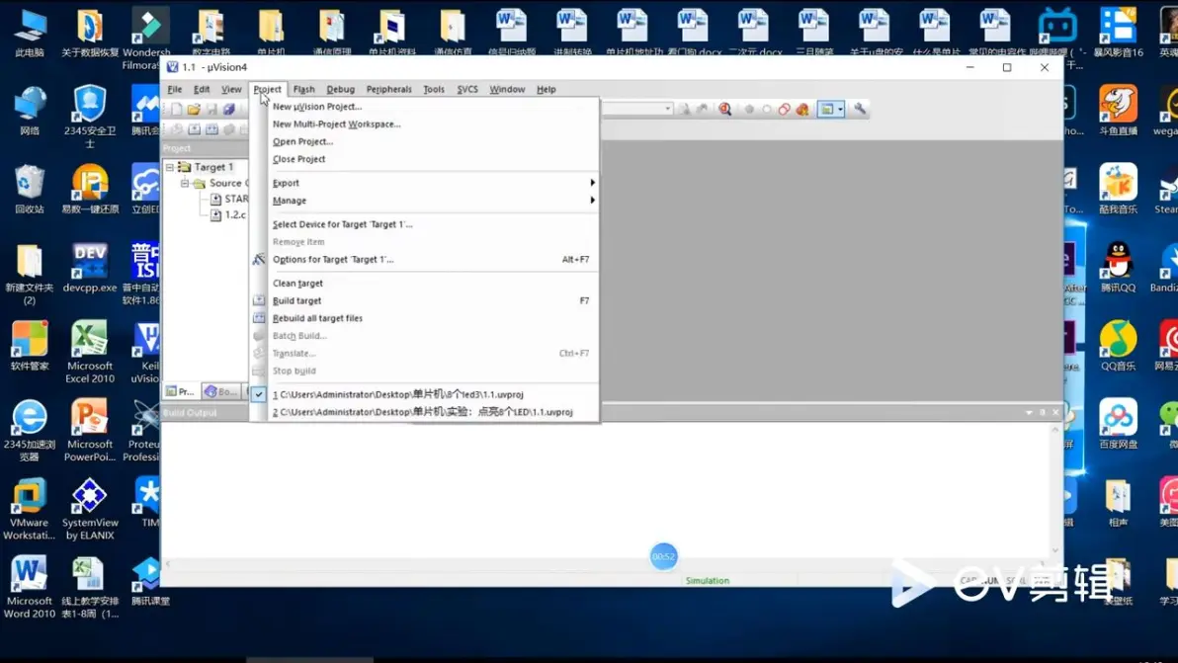This screenshot has height=663, width=1178.
Task: Click the Rebuild icon in second toolbar row
Action: click(211, 129)
